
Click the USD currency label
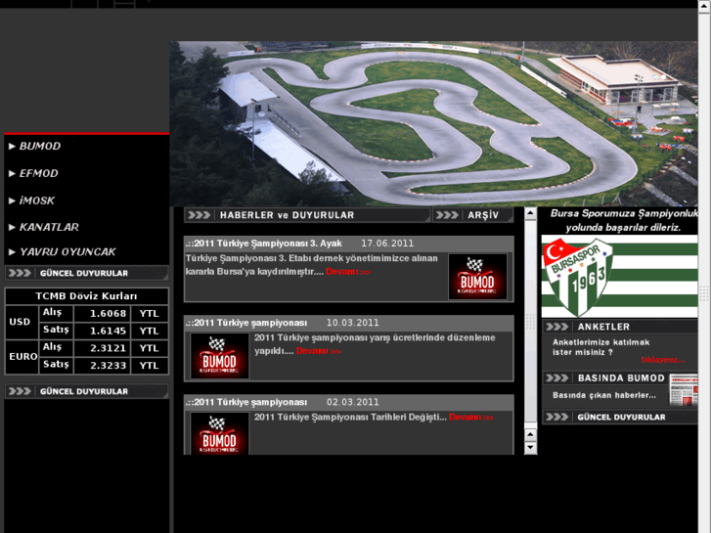pos(22,322)
